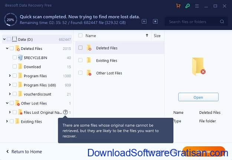The image size is (232, 160).
Task: Toggle the select-all checkbox beside Name
Action: [80, 35]
